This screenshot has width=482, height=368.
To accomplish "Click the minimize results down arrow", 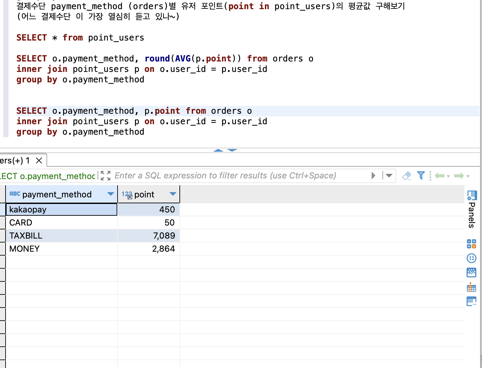I will (232, 150).
